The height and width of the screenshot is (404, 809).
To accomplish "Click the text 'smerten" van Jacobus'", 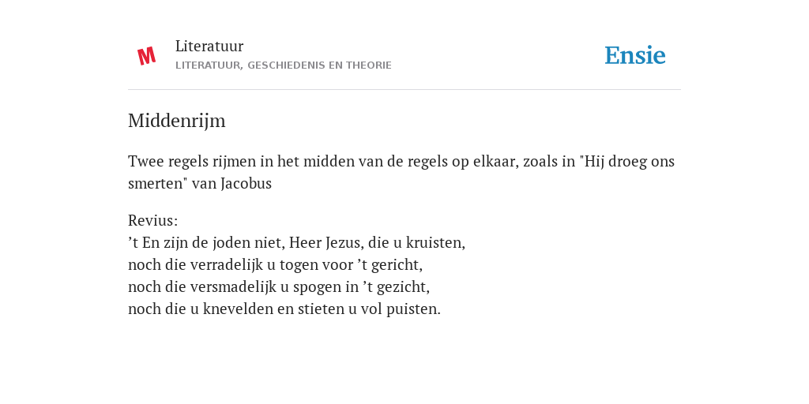I will (200, 183).
